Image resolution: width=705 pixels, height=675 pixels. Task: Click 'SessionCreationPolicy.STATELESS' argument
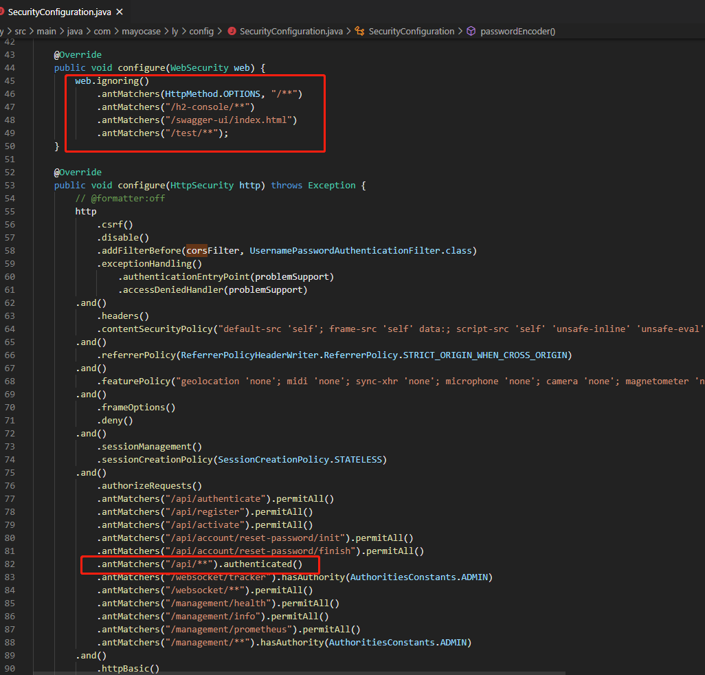300,460
